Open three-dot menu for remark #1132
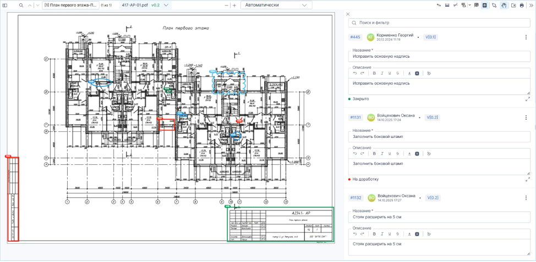This screenshot has width=536, height=262. pos(526,198)
